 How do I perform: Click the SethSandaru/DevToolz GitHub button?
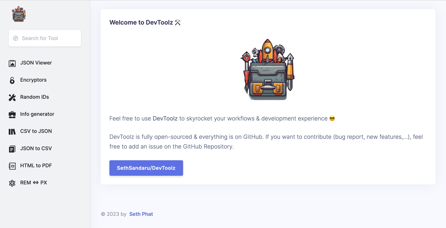pos(146,168)
